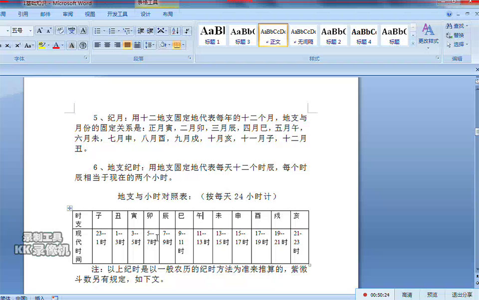Open Font dialog launcher
Screen dimensions: 479x300
86,57
